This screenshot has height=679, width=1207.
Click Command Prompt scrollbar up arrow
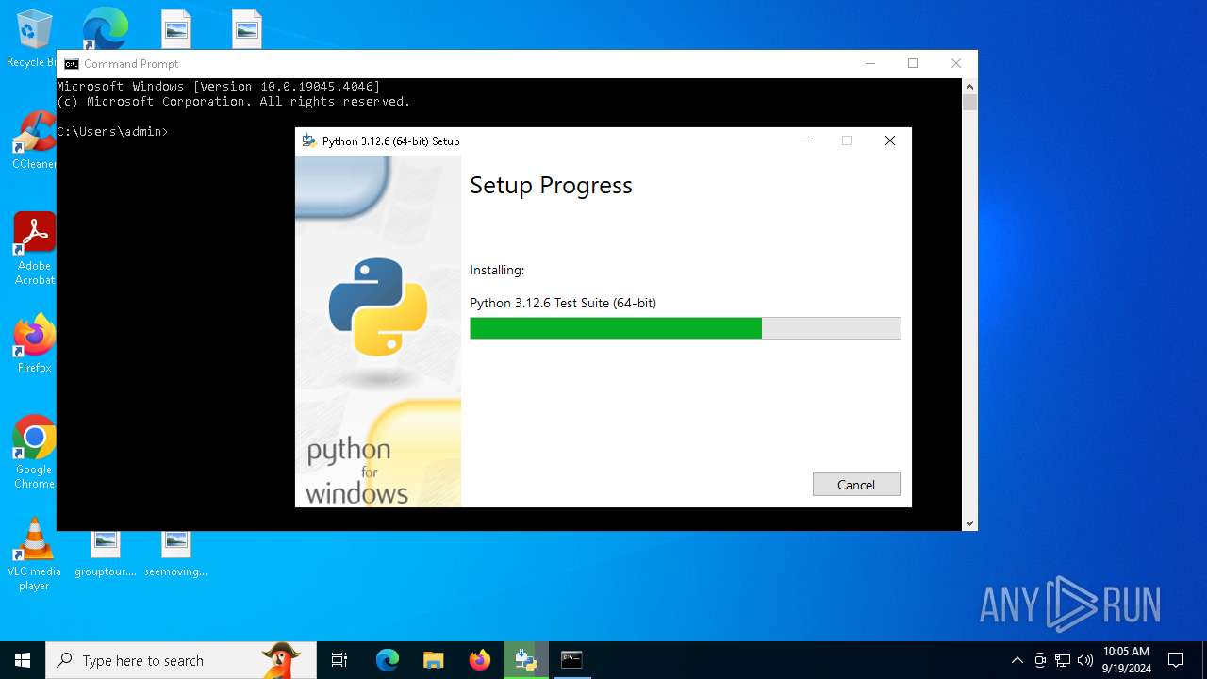pos(969,86)
